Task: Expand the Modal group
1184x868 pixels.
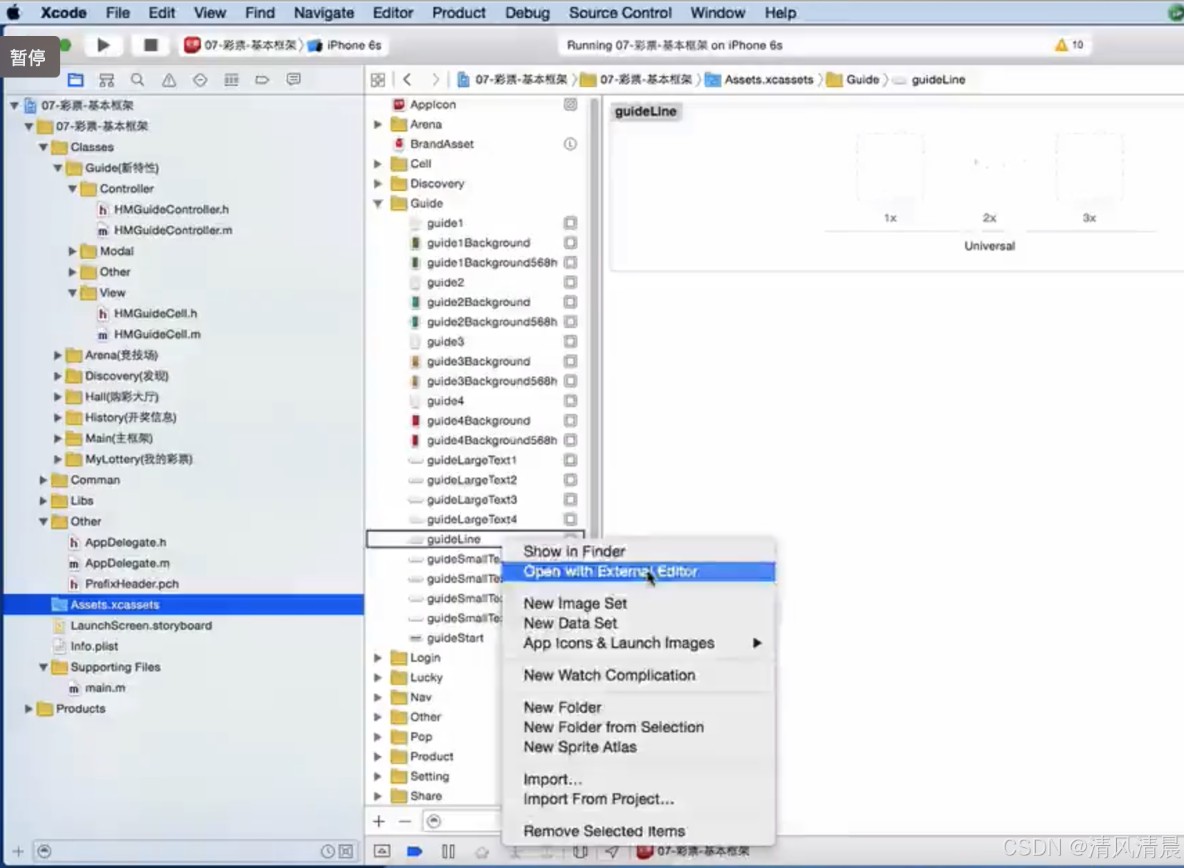Action: [72, 251]
